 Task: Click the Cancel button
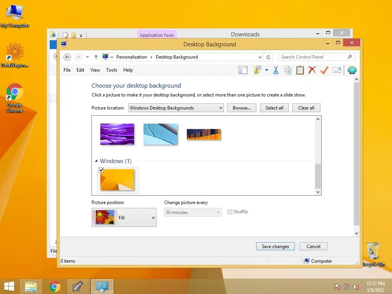[314, 247]
